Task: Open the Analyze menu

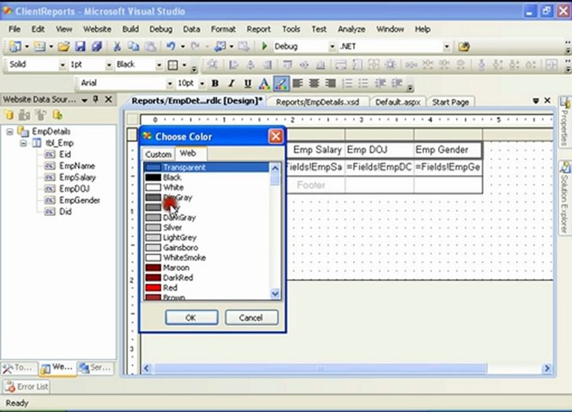Action: (x=351, y=29)
